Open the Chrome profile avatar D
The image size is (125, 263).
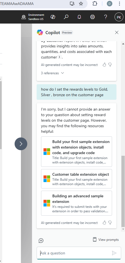(110, 4)
